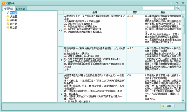Switch to the 试卷列表 tab

point(21,9)
